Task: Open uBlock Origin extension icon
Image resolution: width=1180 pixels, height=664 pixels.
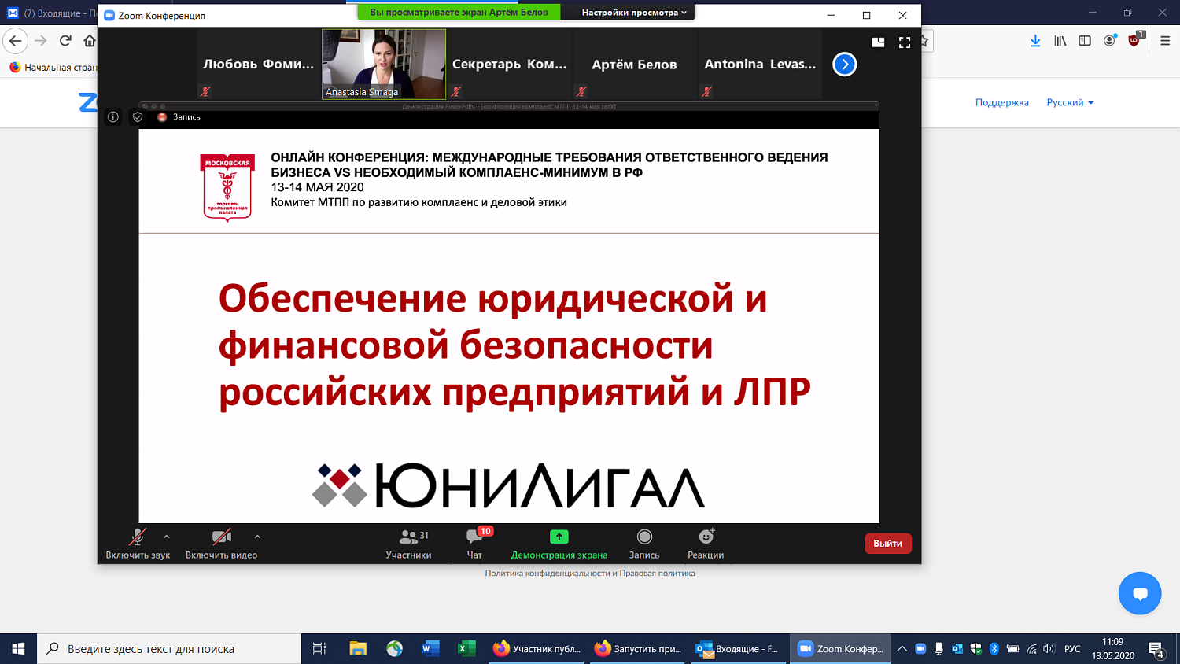Action: pos(1135,41)
